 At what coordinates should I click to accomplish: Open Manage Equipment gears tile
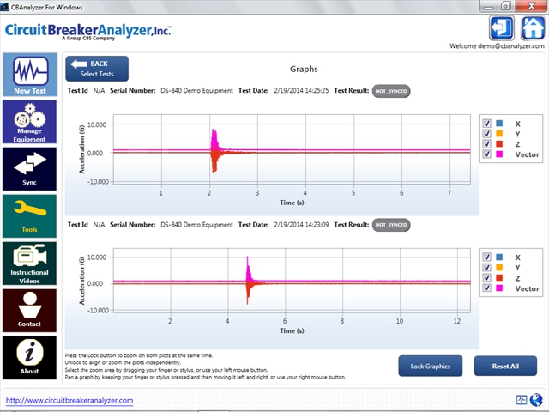30,122
